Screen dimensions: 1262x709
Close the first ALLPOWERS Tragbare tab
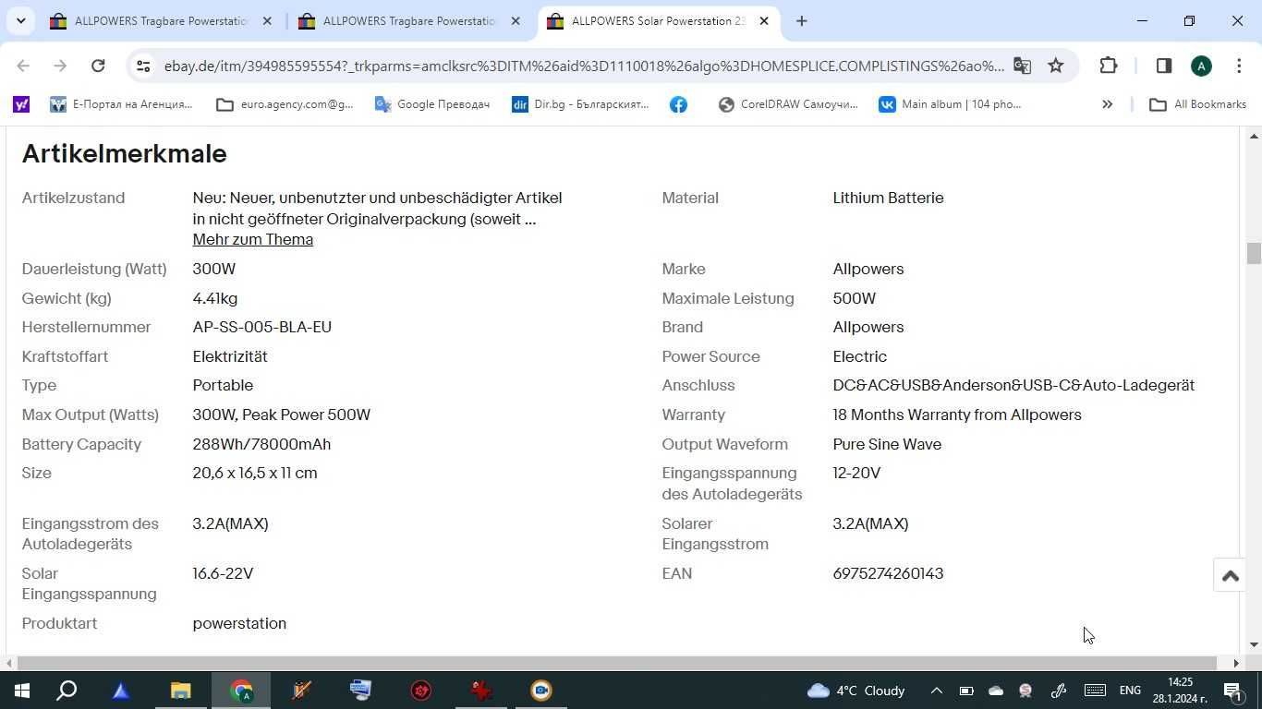(x=267, y=21)
